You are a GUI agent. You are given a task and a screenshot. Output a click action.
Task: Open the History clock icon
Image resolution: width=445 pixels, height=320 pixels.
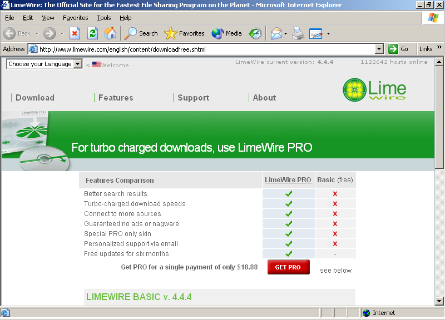point(255,33)
